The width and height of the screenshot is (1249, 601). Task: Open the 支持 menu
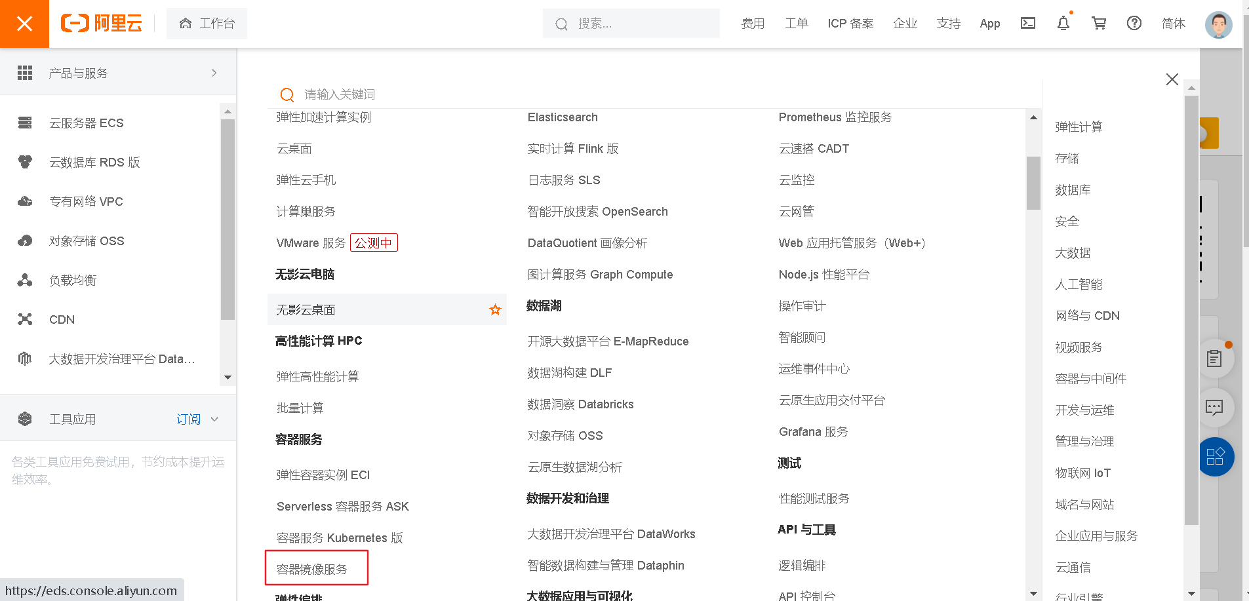pyautogui.click(x=949, y=24)
